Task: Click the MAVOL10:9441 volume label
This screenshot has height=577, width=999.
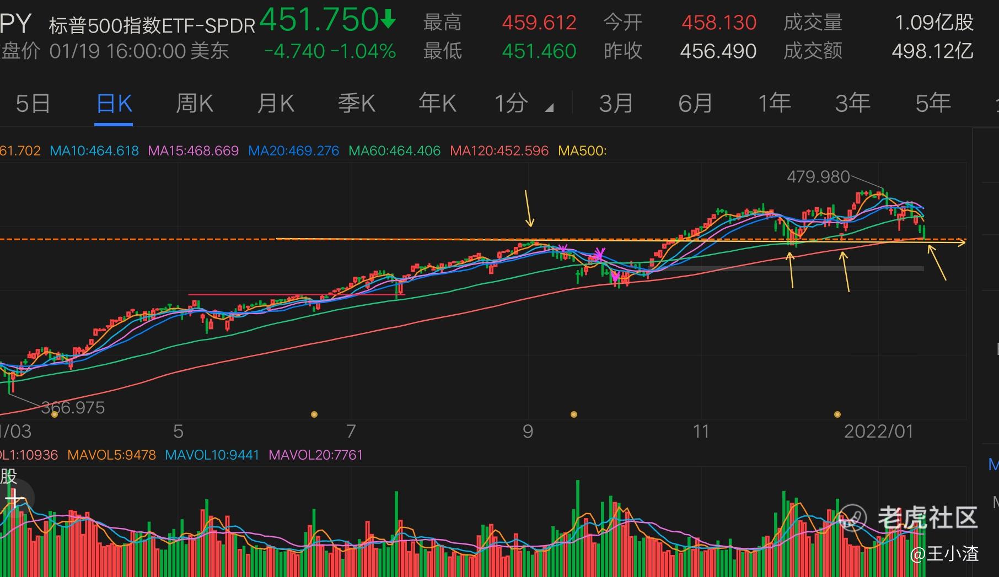Action: [212, 455]
